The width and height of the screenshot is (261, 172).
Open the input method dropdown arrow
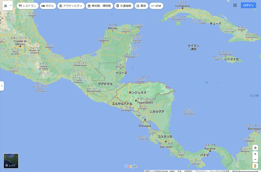[x=11, y=5]
